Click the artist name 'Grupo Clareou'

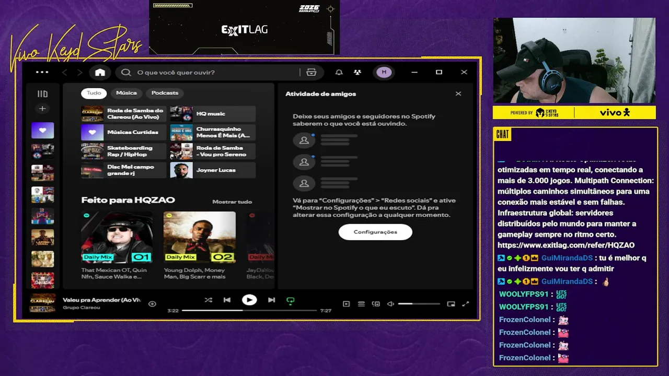(x=82, y=308)
